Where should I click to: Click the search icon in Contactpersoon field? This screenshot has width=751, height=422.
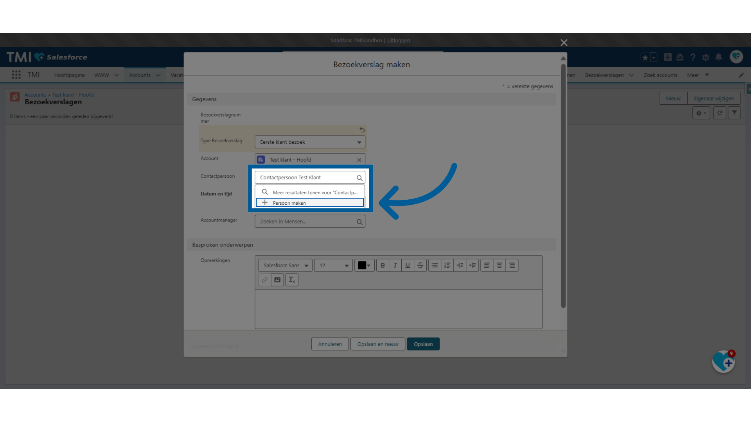[x=359, y=178]
